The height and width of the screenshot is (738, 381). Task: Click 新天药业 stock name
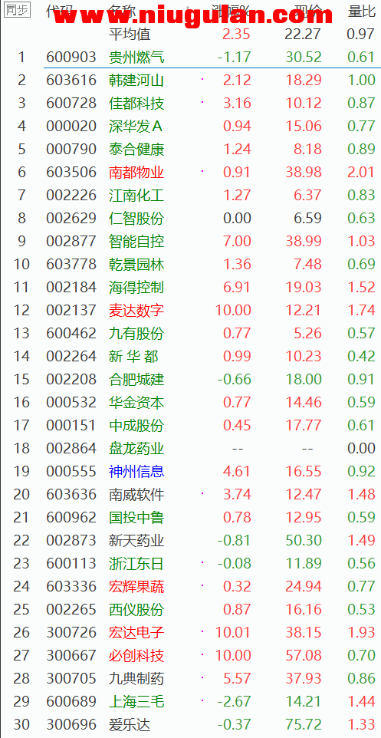(136, 541)
